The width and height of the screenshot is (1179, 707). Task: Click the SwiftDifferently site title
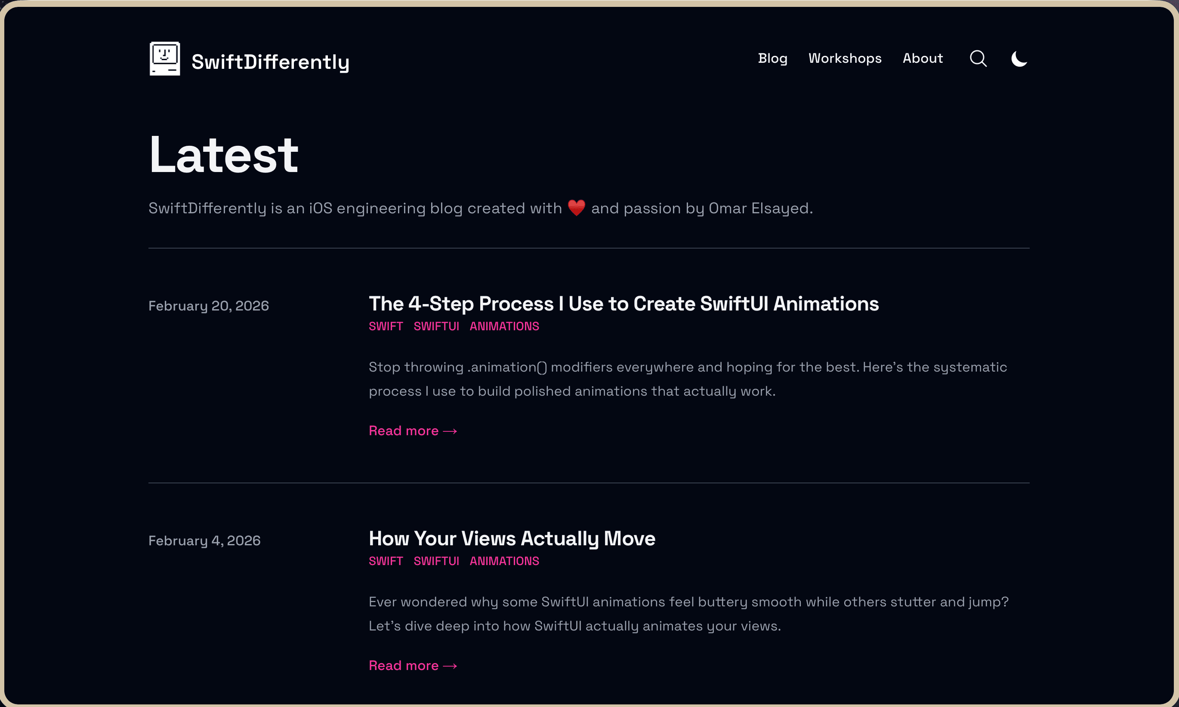270,62
